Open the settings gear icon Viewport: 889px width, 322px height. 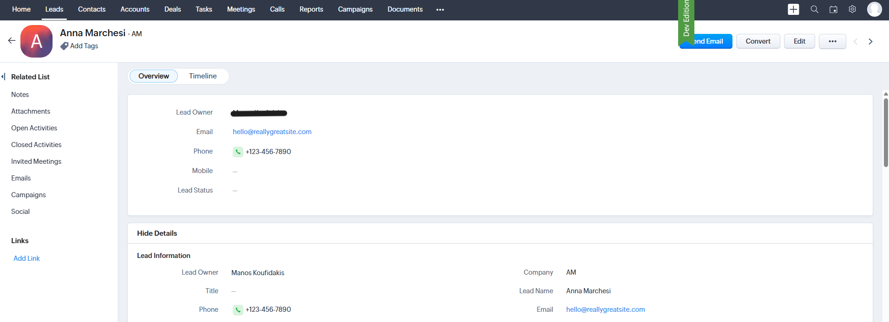click(x=852, y=9)
